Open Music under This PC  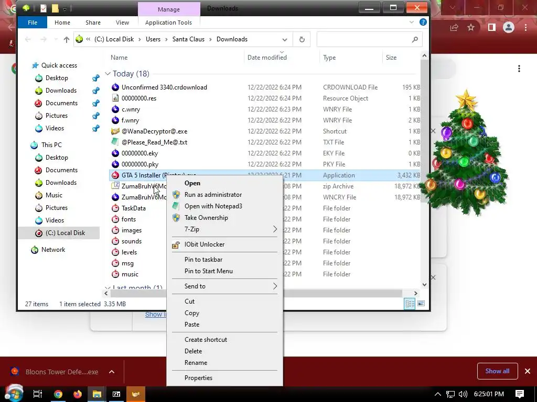[54, 195]
